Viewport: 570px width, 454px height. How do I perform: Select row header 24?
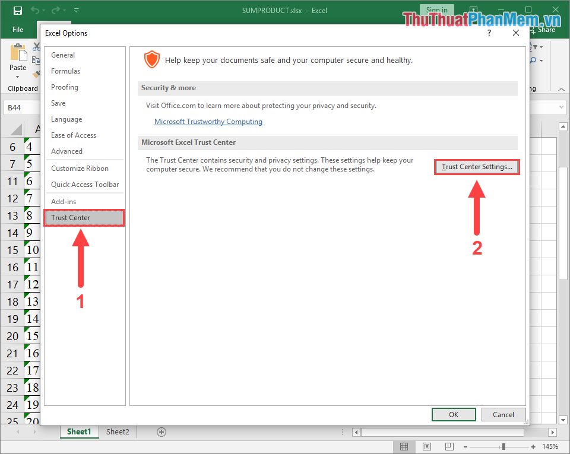pyautogui.click(x=12, y=405)
